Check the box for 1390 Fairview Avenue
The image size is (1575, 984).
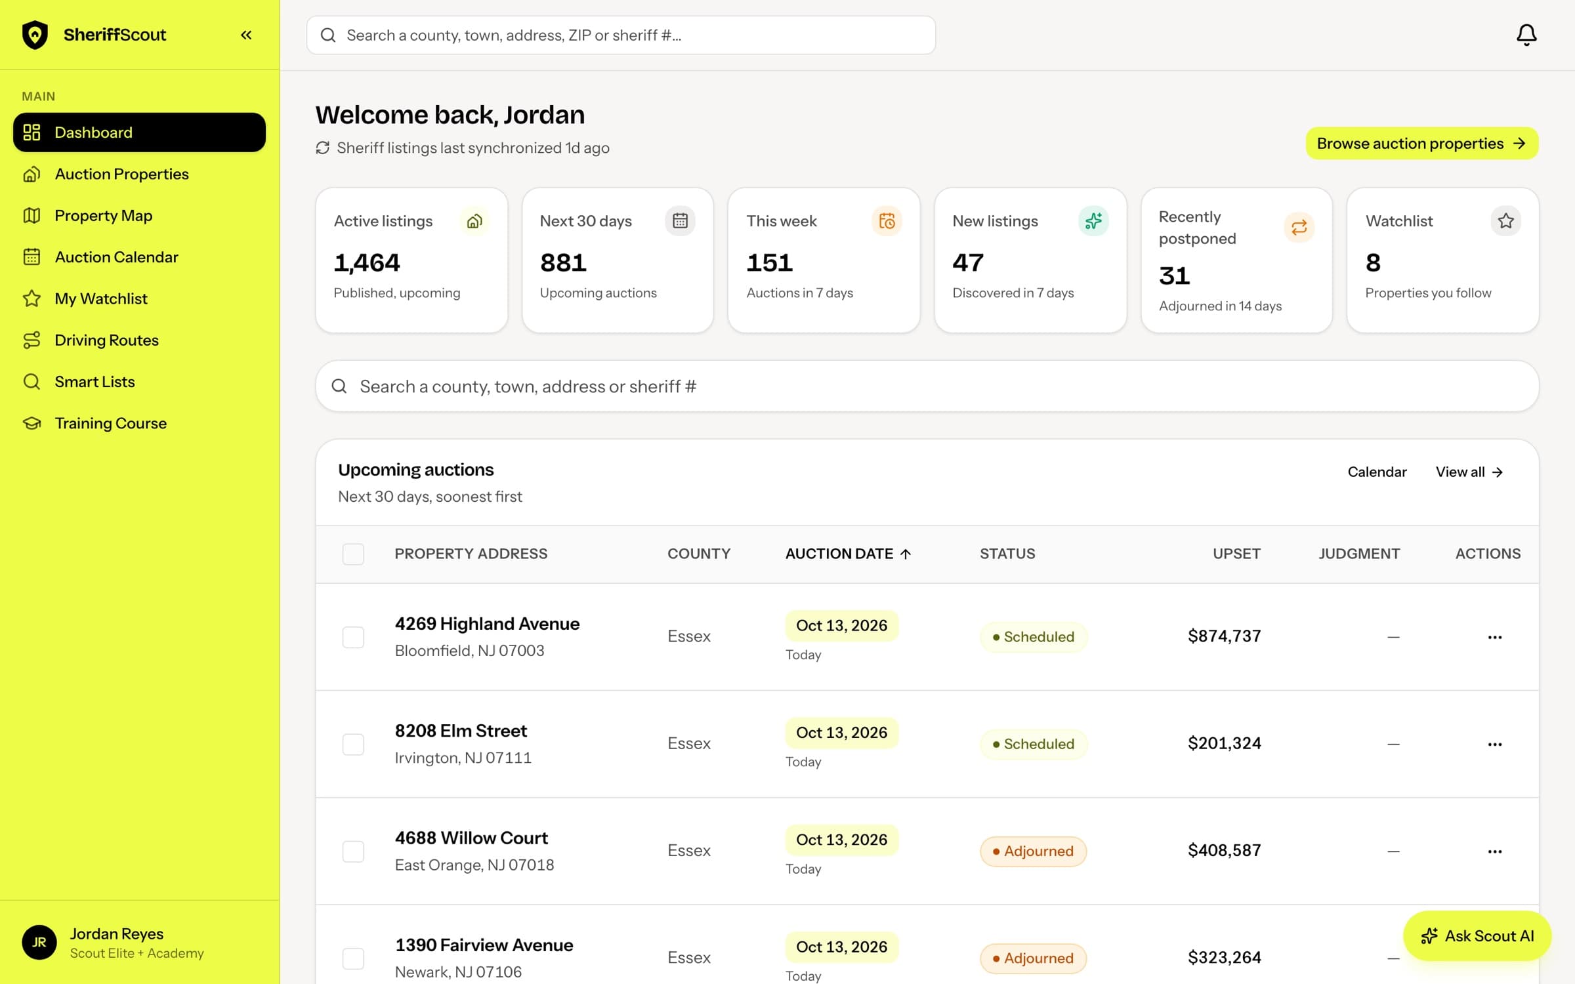pyautogui.click(x=353, y=958)
